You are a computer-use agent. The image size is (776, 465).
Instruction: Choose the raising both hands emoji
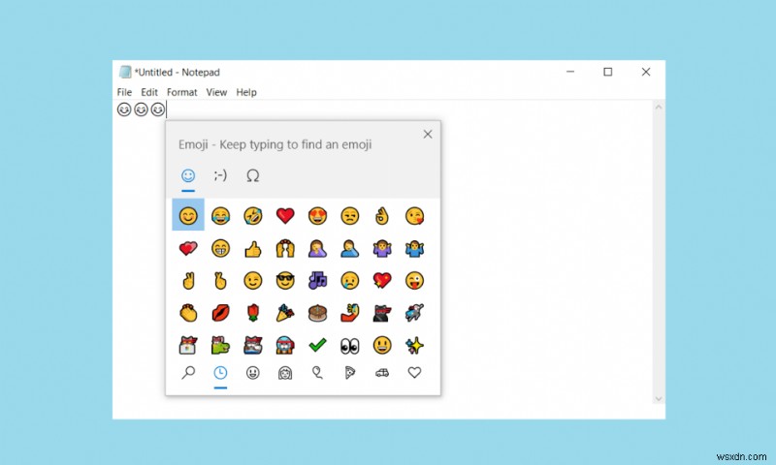pyautogui.click(x=285, y=248)
